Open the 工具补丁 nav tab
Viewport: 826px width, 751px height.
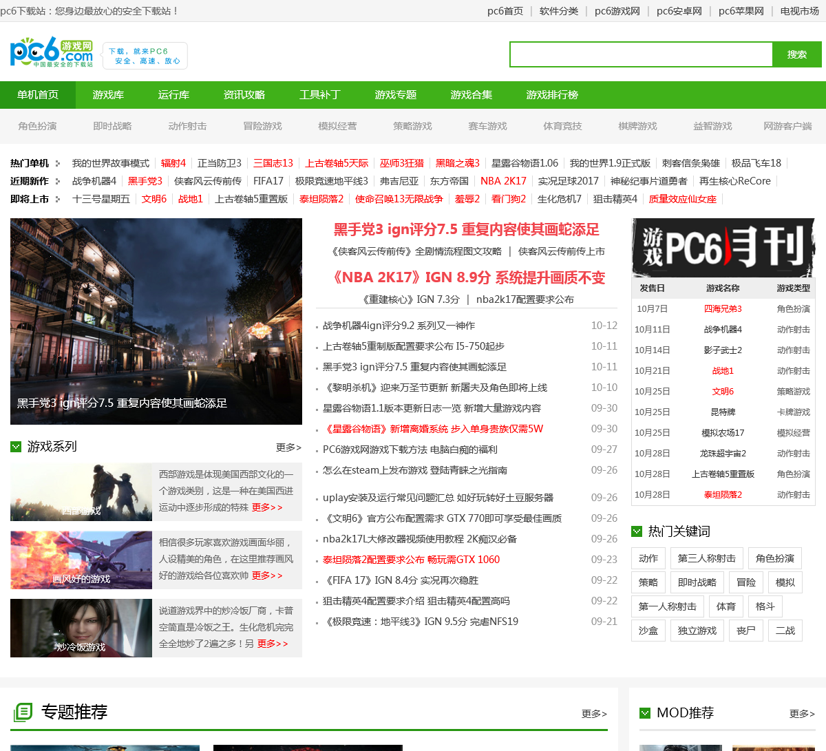coord(320,95)
